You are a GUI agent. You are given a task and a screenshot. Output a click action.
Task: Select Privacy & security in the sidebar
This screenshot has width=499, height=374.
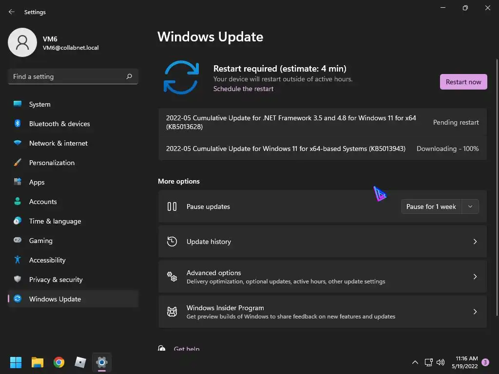73,279
